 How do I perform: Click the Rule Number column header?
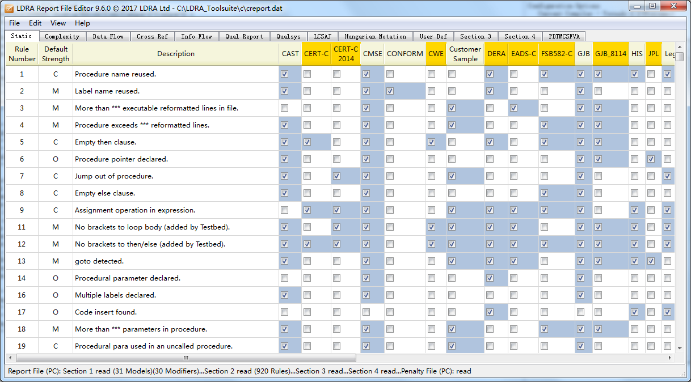click(x=22, y=54)
